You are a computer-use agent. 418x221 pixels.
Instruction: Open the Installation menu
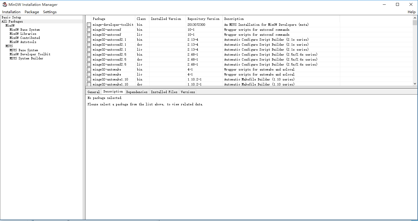coord(11,12)
